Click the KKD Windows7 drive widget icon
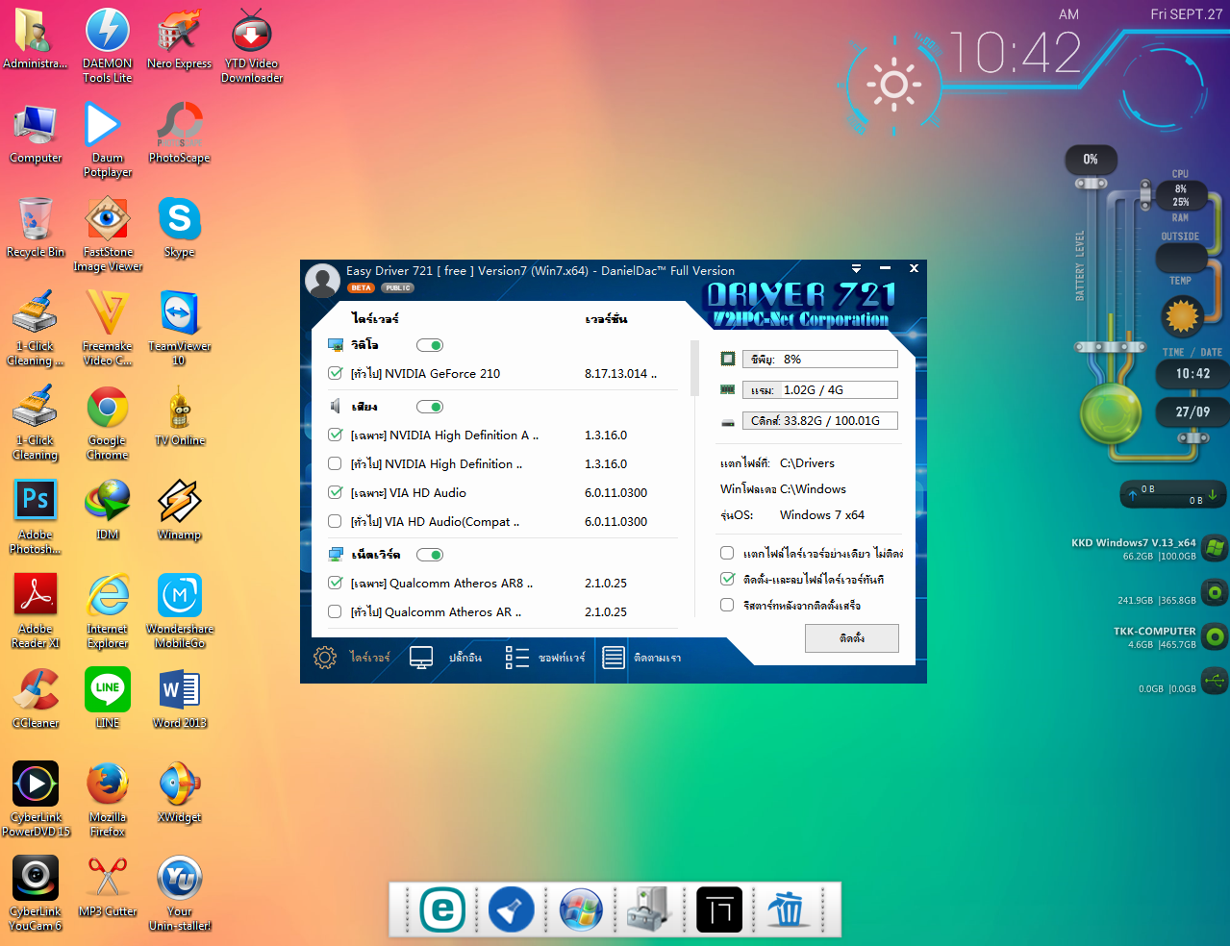Viewport: 1230px width, 946px height. click(1215, 549)
